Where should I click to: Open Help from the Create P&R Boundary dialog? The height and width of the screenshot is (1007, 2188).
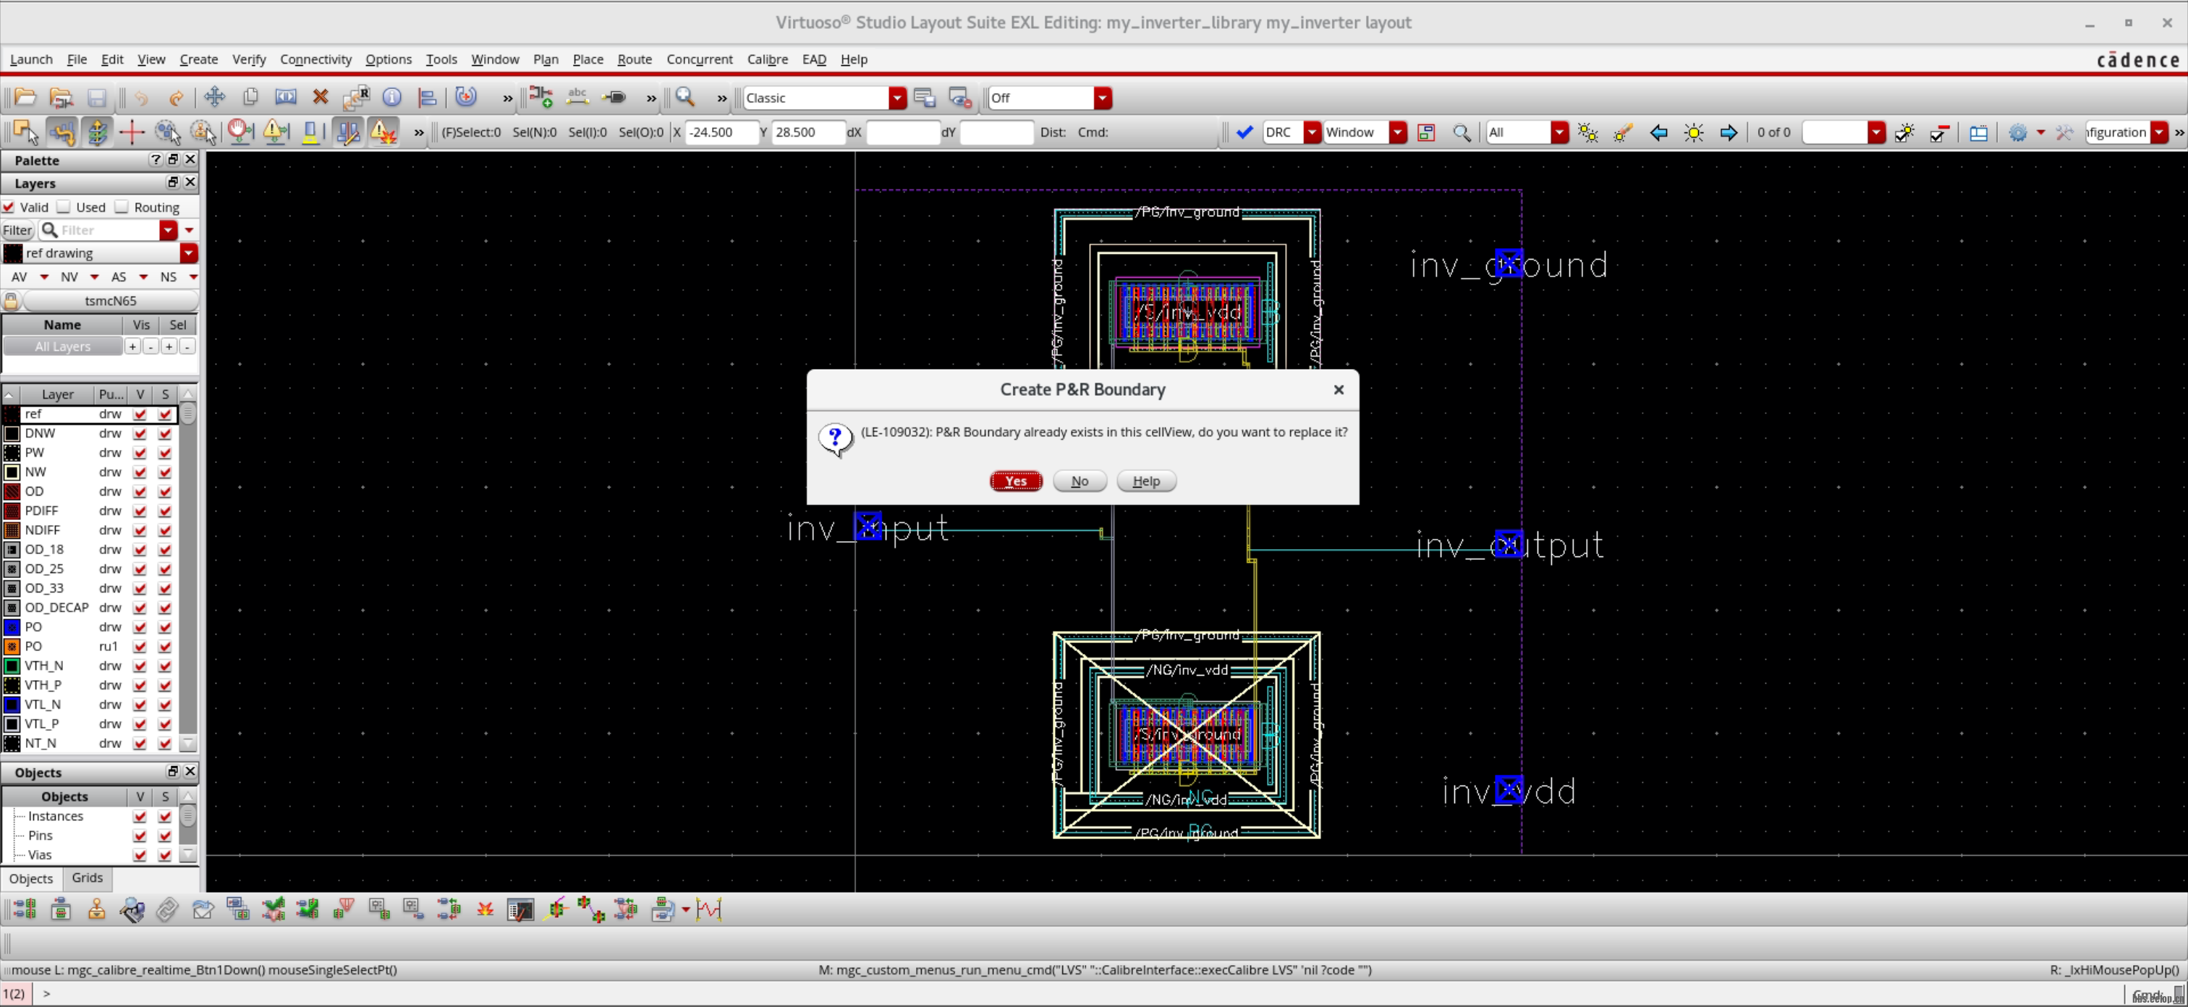click(x=1146, y=480)
